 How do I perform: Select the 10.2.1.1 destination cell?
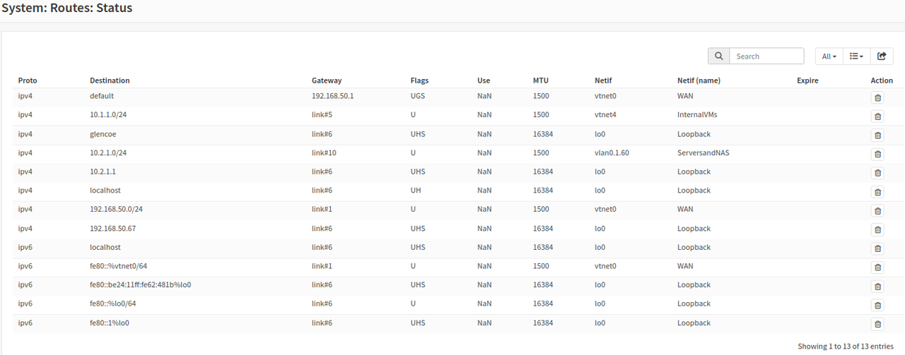pos(103,172)
